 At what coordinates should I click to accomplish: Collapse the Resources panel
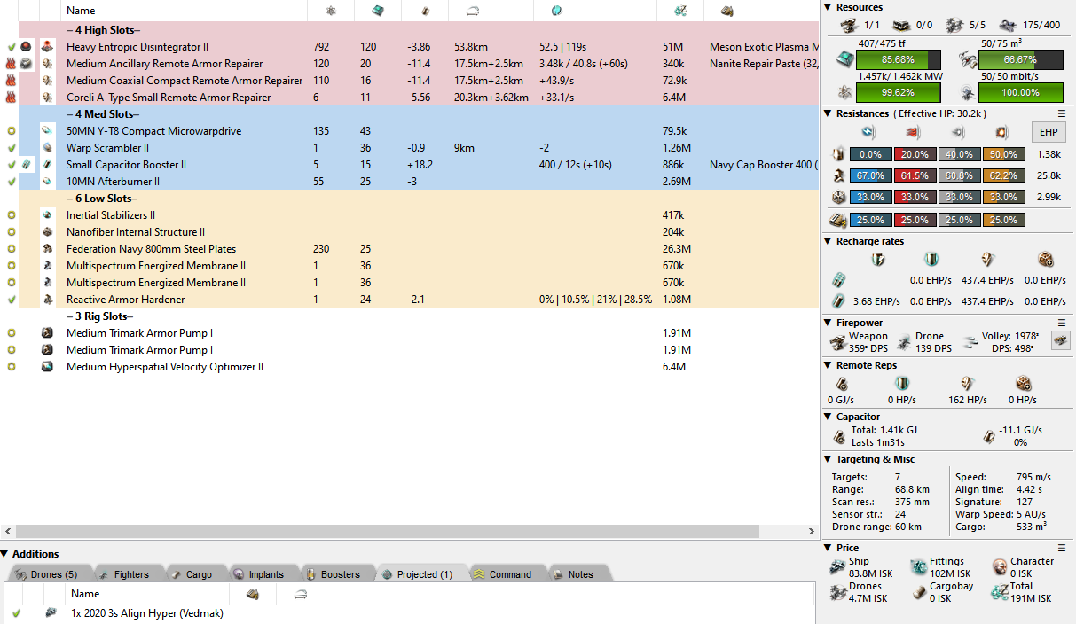pyautogui.click(x=829, y=7)
